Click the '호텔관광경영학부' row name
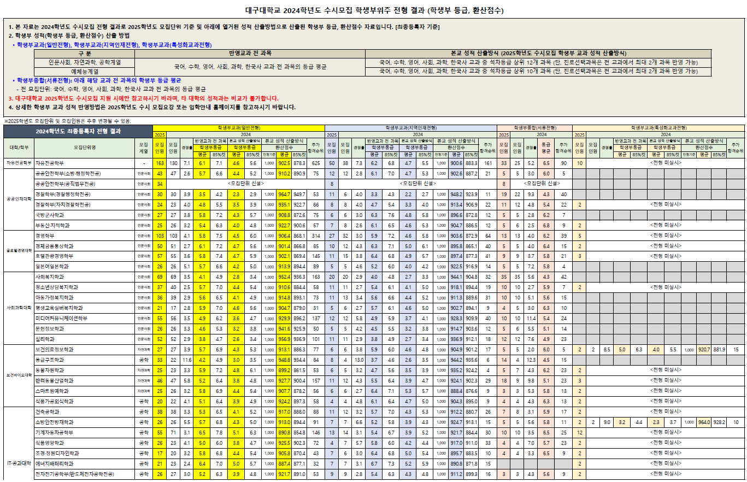 tap(84, 256)
